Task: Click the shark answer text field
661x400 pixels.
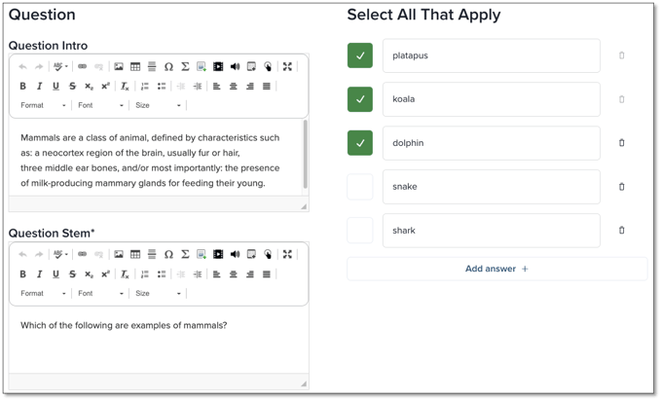Action: [x=491, y=231]
